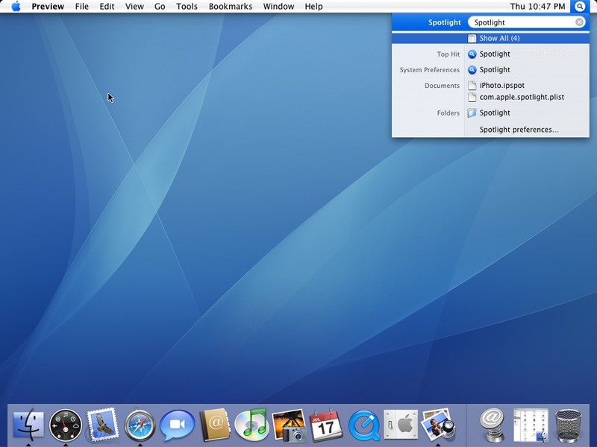Open the Trash in the Dock
The width and height of the screenshot is (597, 447).
point(569,425)
